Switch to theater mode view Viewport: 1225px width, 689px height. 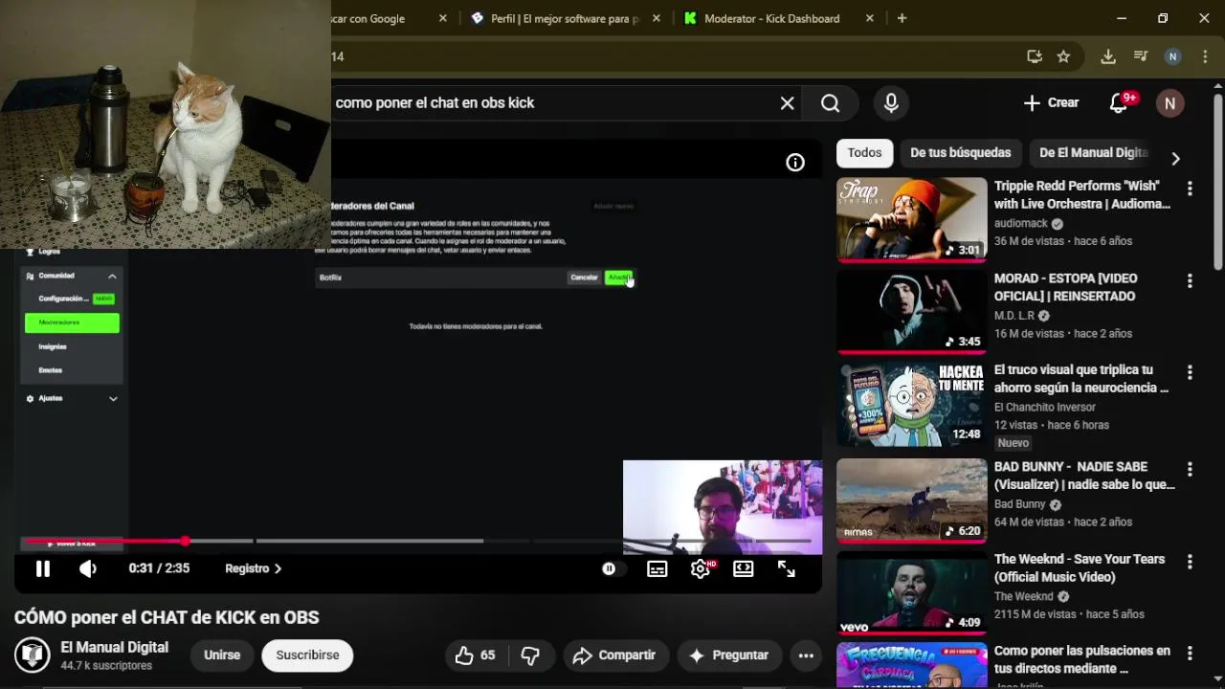(x=744, y=568)
